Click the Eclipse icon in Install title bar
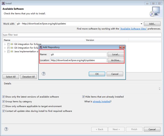 tap(3, 3)
